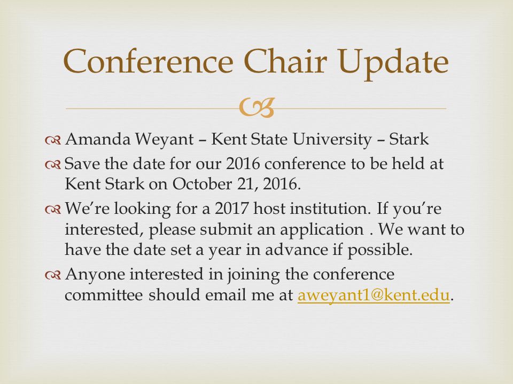Click the horizontal divider line left of flourish

click(152, 108)
